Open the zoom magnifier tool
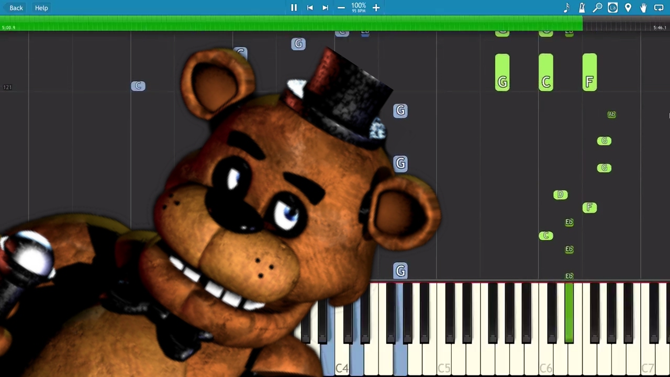The width and height of the screenshot is (670, 377). (597, 8)
